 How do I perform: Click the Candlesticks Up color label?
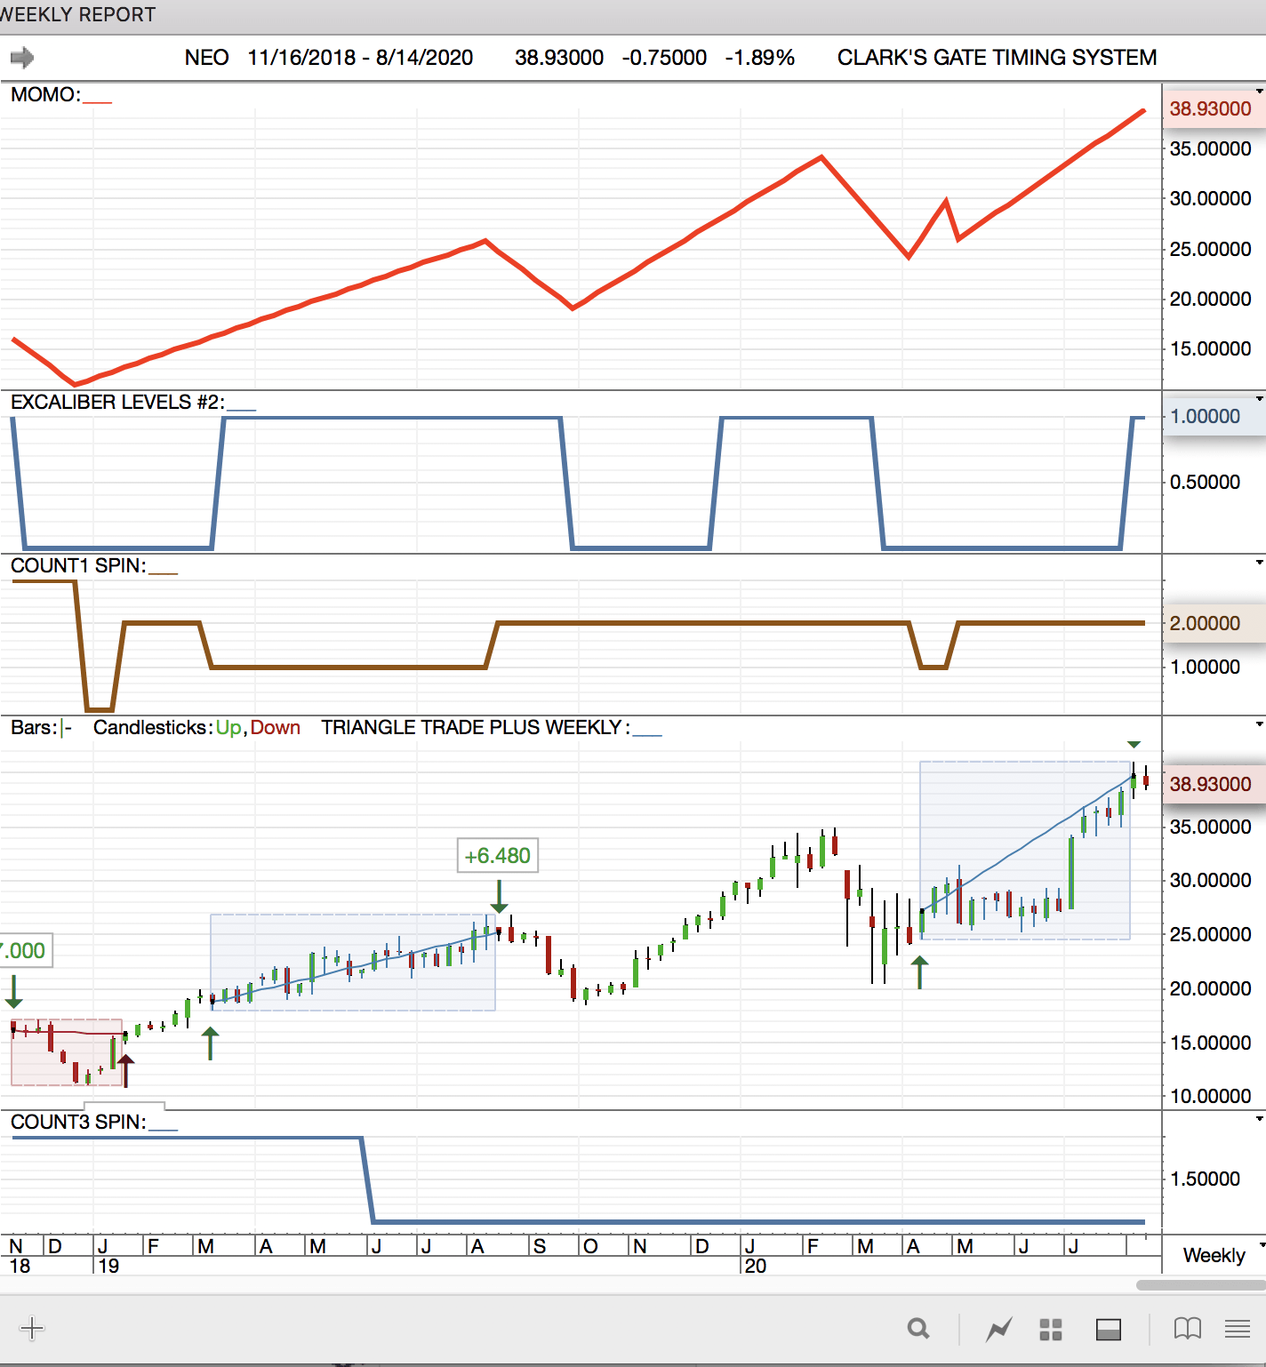pos(228,728)
